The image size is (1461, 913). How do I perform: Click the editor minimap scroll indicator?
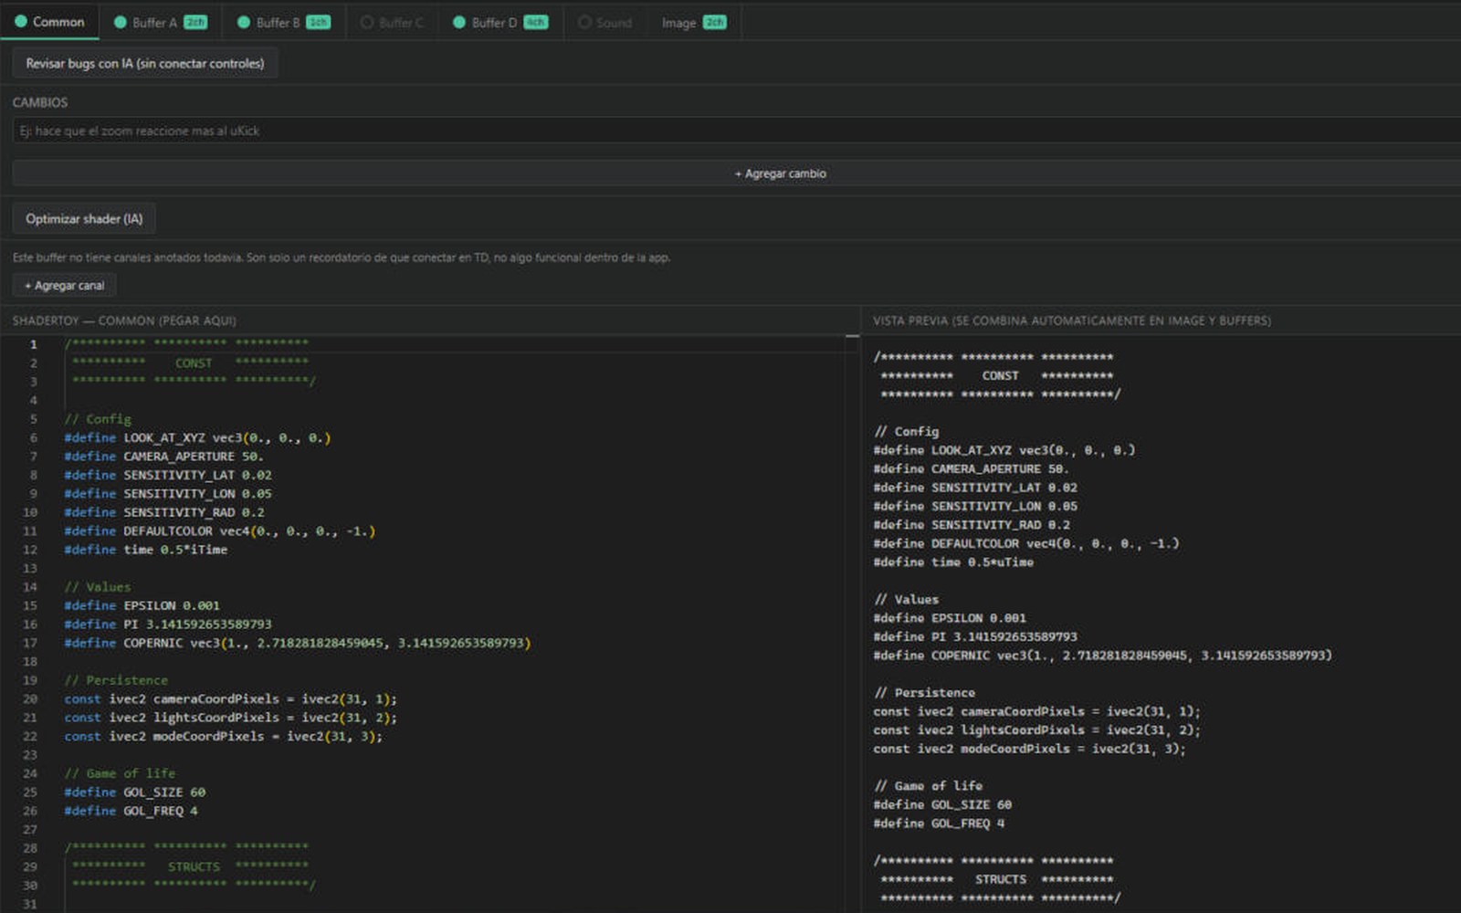point(852,337)
